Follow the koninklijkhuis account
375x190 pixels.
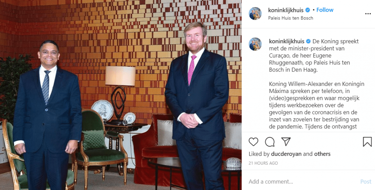coord(325,10)
